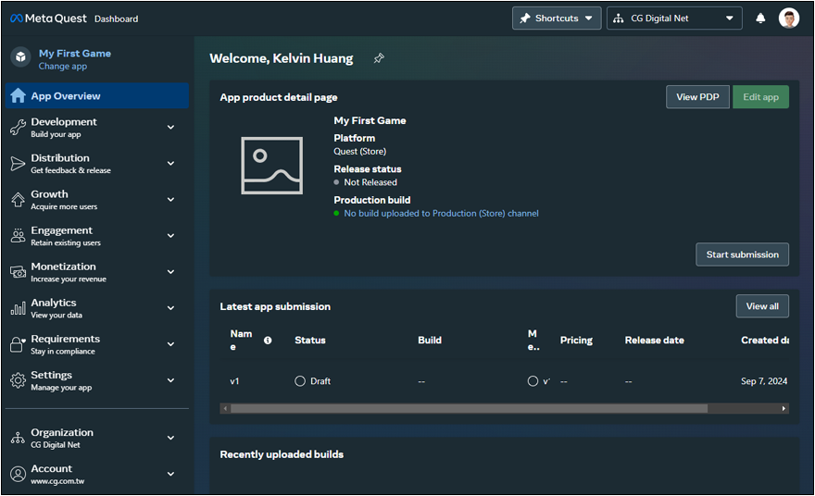Viewport: 815px width, 496px height.
Task: Click the Not Released status text
Action: [x=370, y=182]
